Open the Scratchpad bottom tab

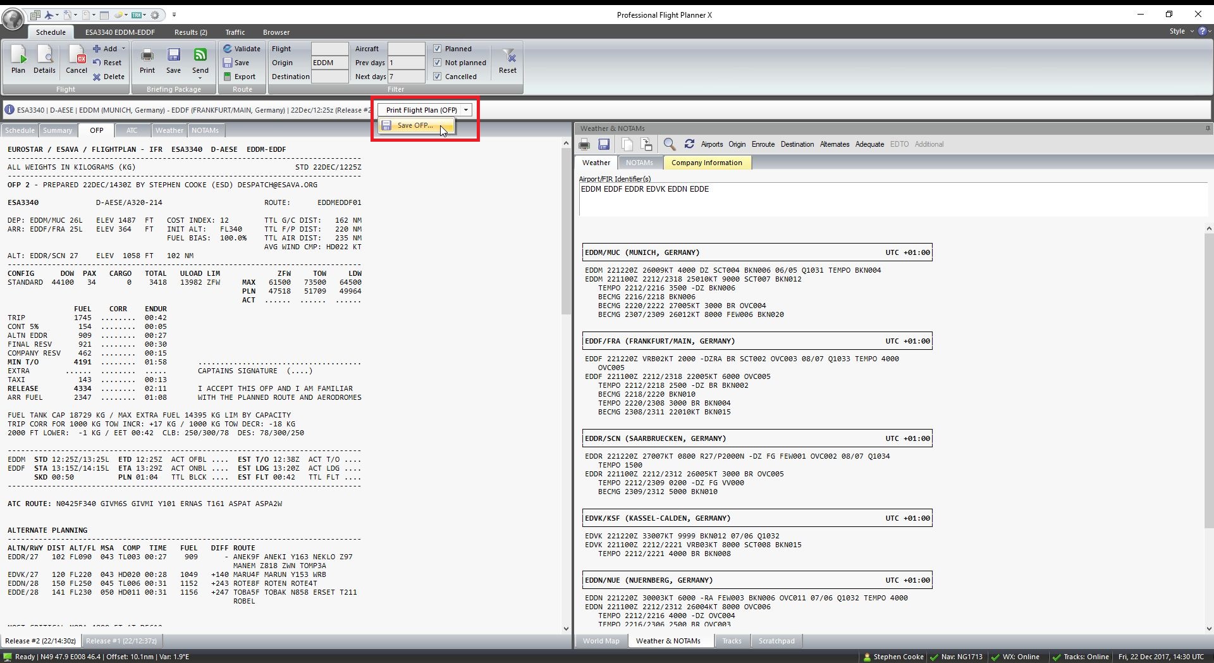[776, 641]
